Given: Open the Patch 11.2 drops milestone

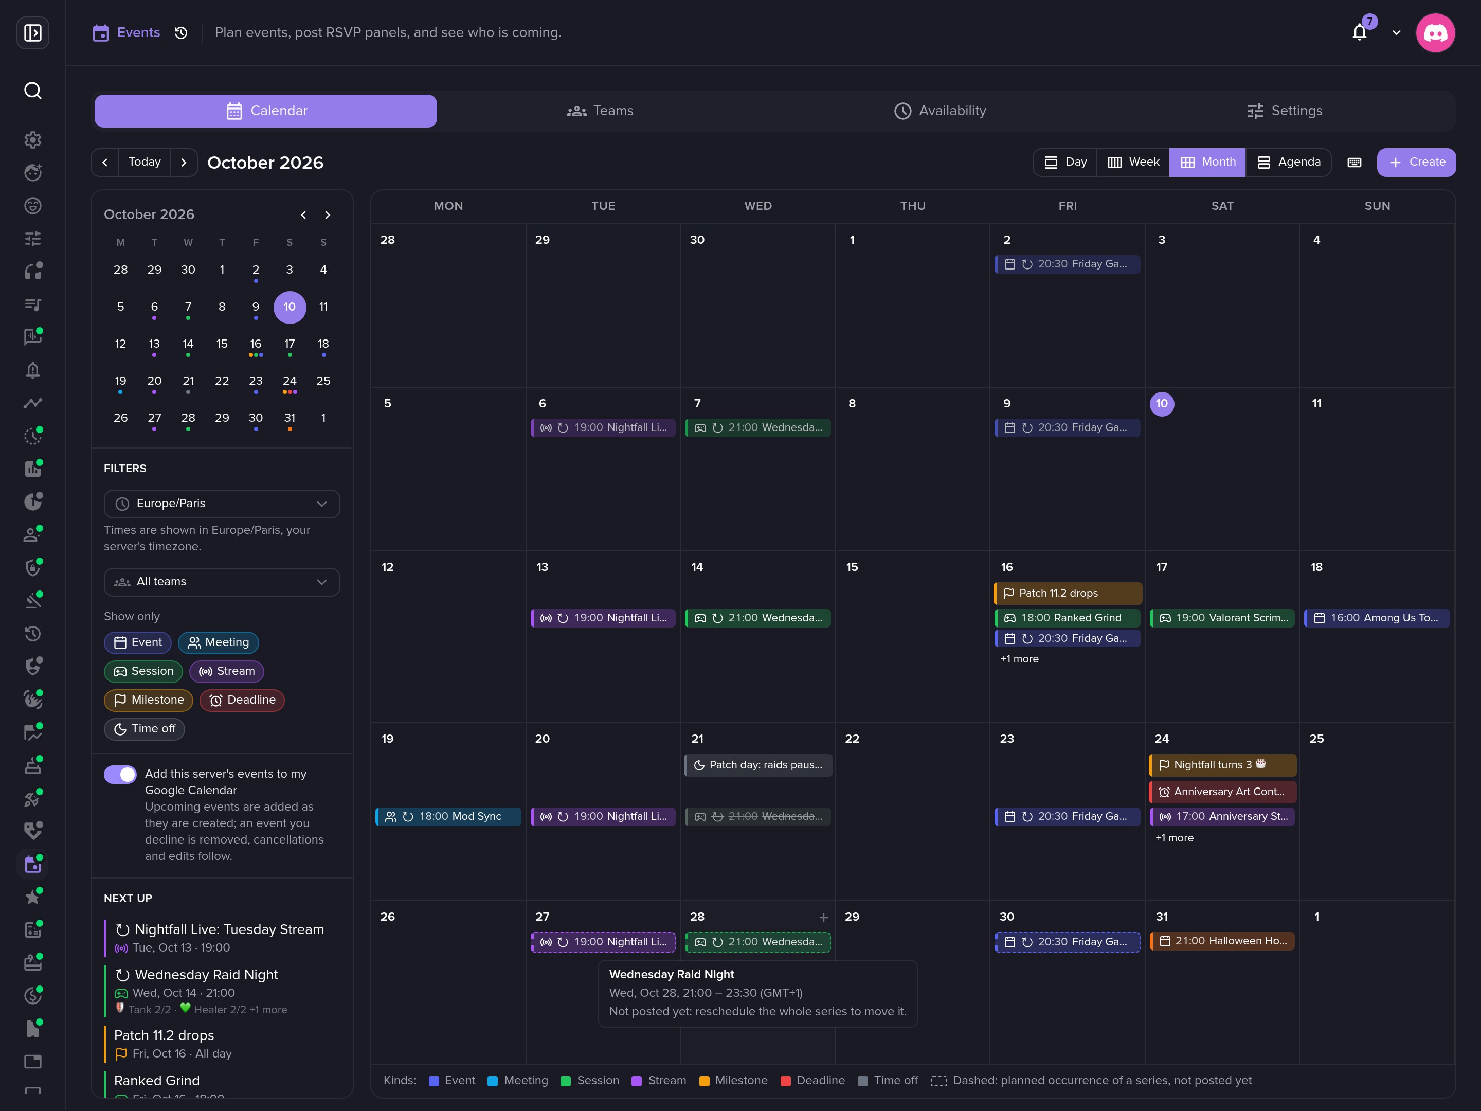Looking at the screenshot, I should [1068, 594].
